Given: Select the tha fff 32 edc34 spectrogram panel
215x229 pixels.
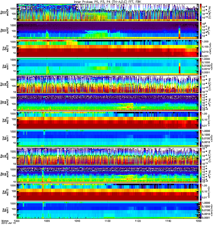Looking at the screenshot, I should [108, 12].
